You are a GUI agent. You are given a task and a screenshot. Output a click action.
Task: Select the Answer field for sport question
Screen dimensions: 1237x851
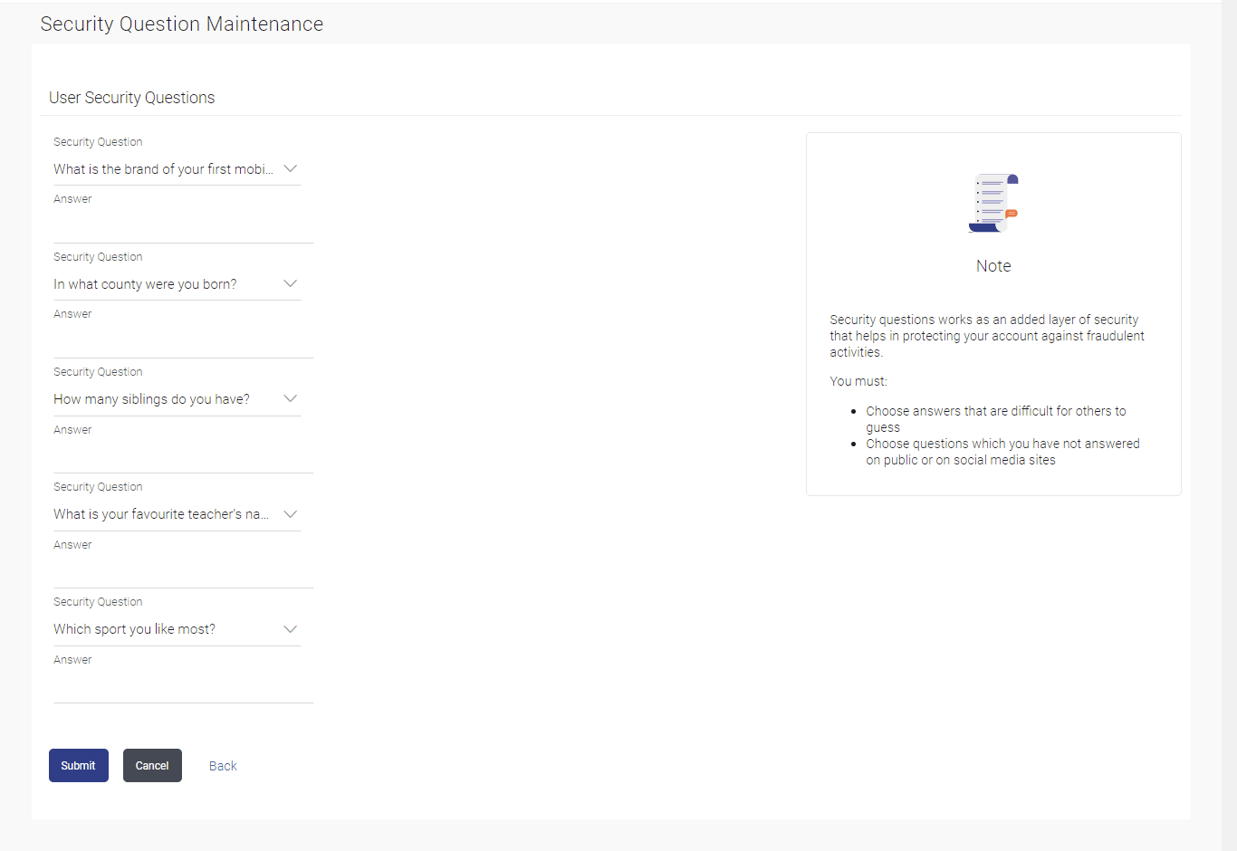(x=183, y=686)
